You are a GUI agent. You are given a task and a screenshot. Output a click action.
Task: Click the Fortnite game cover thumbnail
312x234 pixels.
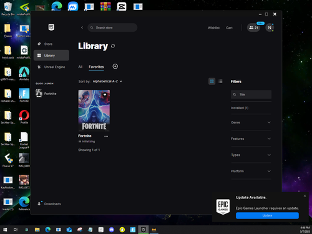coord(94,110)
